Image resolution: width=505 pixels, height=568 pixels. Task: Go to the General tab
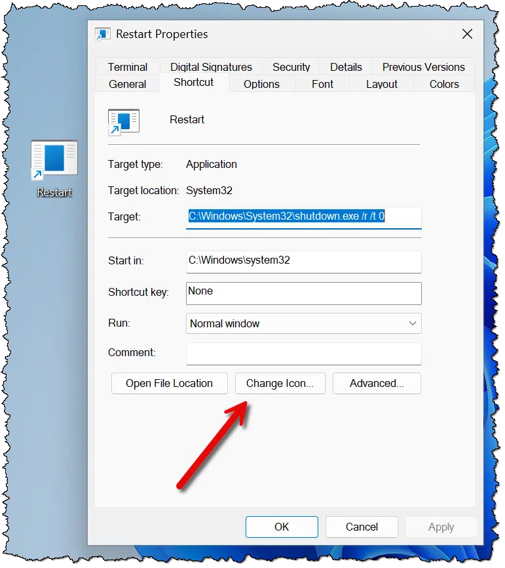pyautogui.click(x=127, y=84)
